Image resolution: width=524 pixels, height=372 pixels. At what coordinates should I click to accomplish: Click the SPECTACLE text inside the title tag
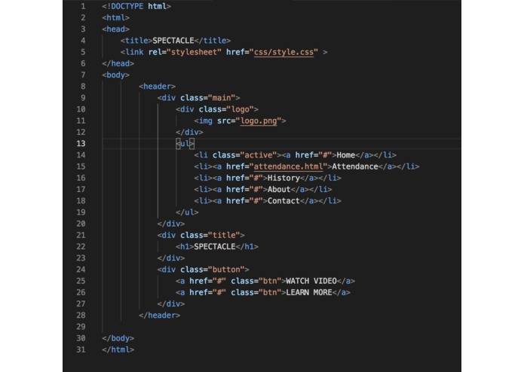click(x=173, y=41)
